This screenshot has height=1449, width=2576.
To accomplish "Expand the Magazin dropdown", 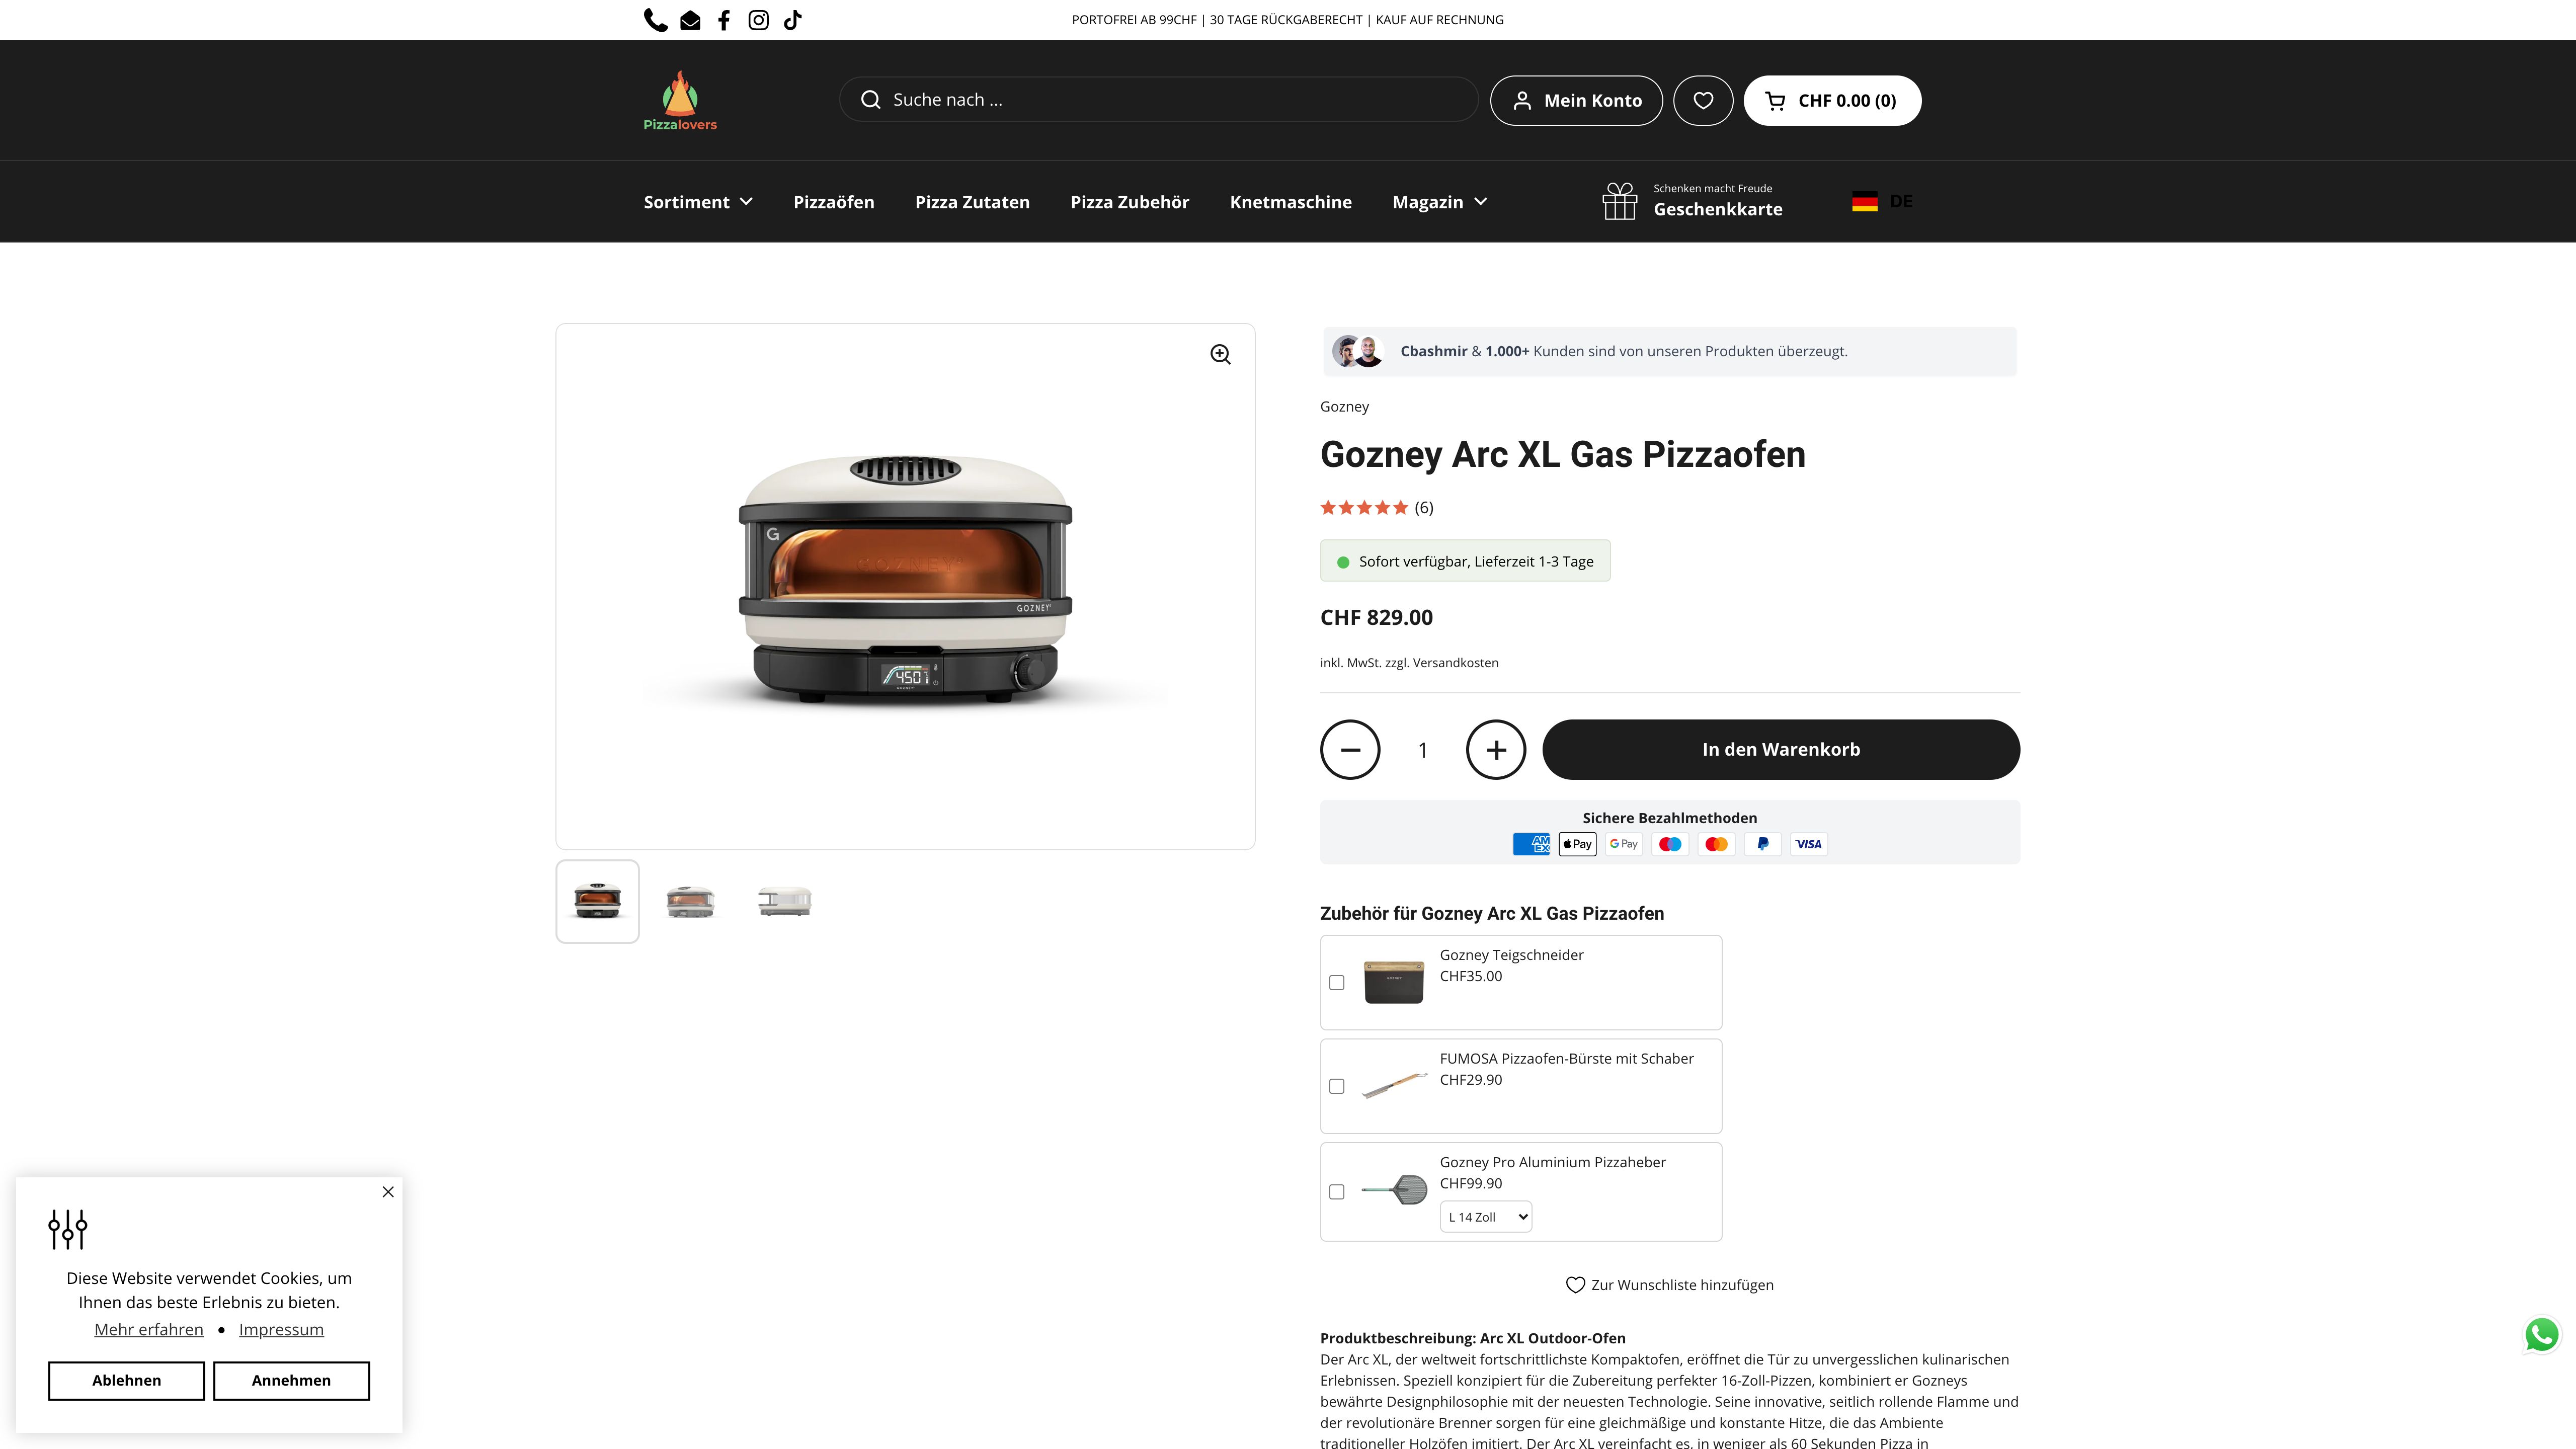I will coord(1439,201).
